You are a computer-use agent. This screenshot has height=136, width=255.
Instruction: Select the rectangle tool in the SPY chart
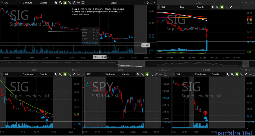tap(165, 74)
